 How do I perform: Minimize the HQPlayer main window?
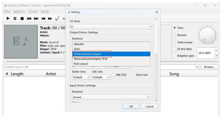coord(195,5)
